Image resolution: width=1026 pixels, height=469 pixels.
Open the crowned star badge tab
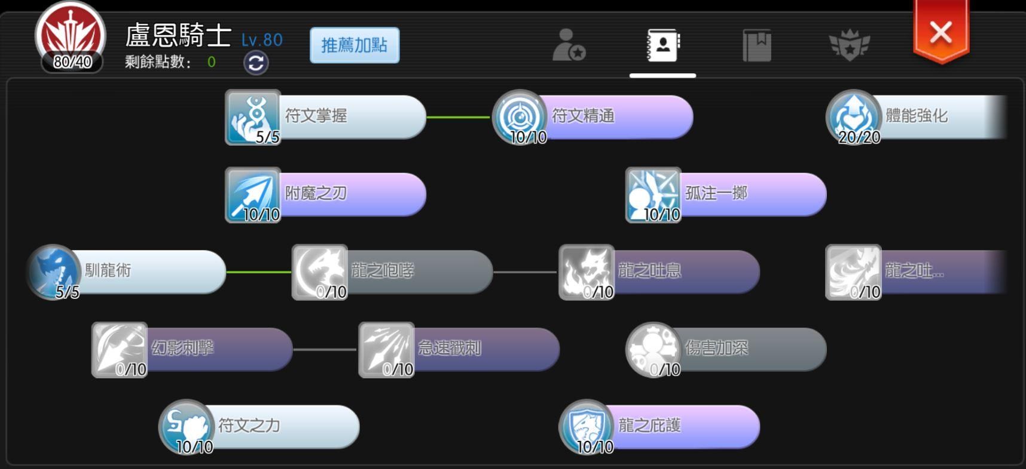850,45
